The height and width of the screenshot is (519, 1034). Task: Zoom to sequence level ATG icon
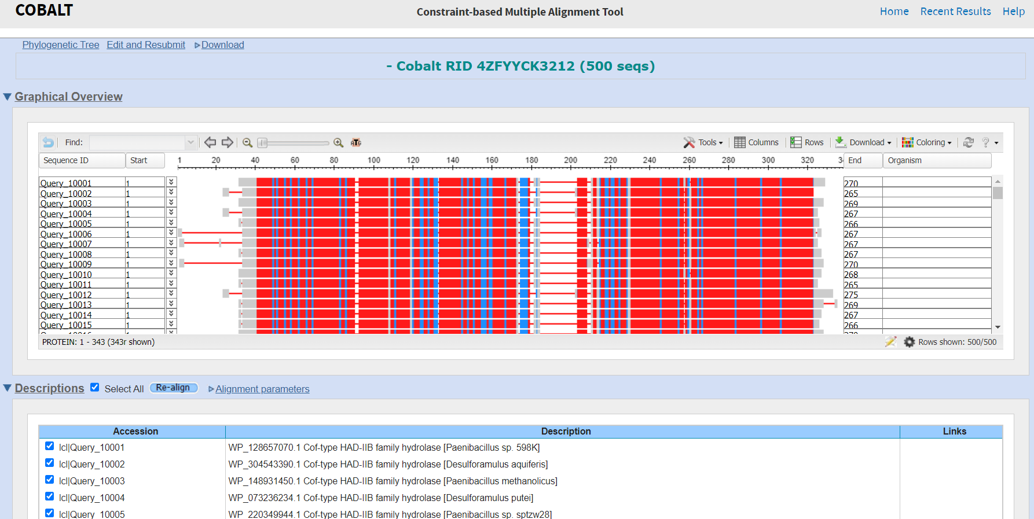pyautogui.click(x=356, y=142)
